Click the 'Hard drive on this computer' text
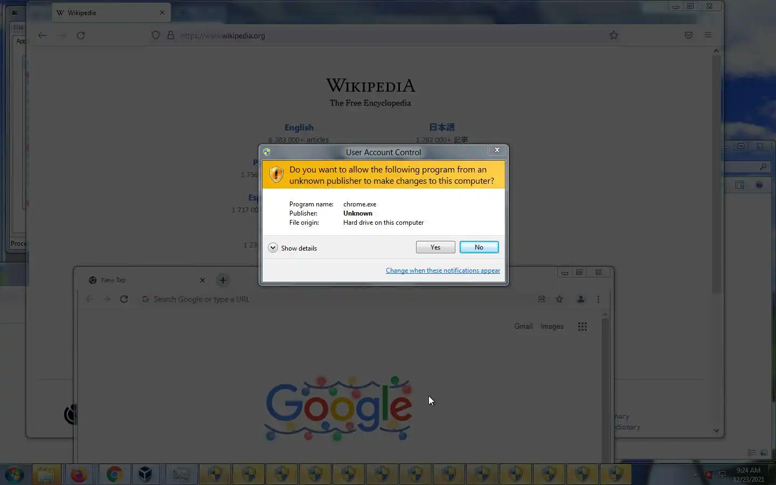The height and width of the screenshot is (485, 776). click(383, 223)
